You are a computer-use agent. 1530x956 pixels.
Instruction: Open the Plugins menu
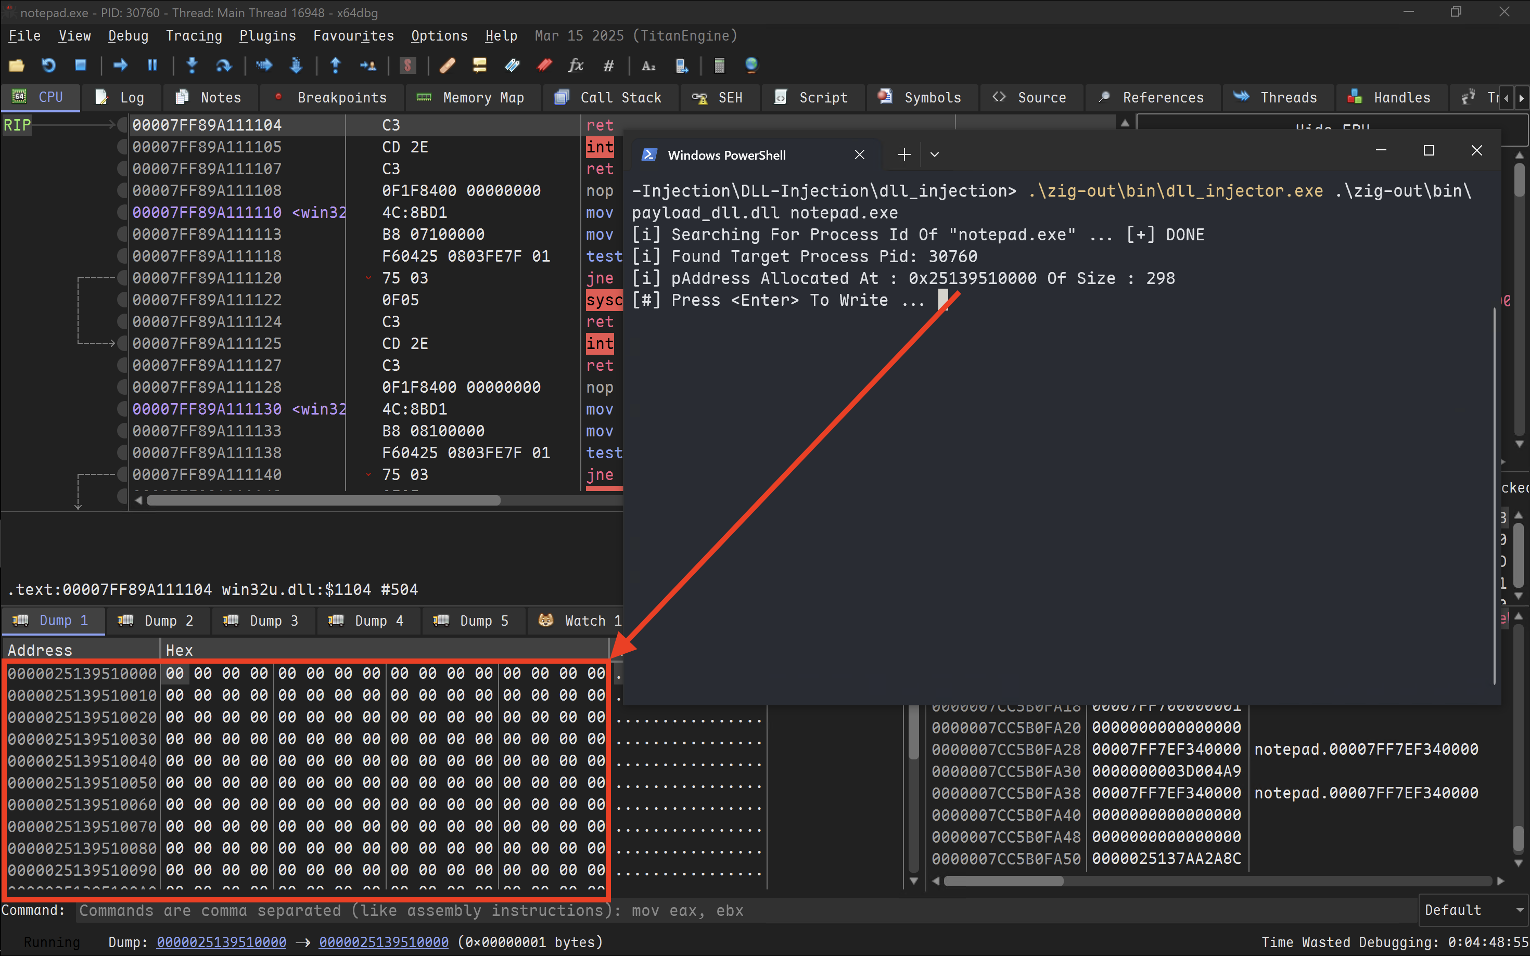pyautogui.click(x=267, y=36)
